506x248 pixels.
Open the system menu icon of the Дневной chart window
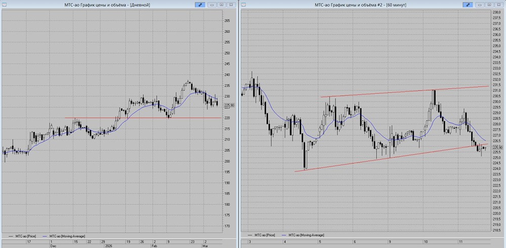[x=4, y=5]
